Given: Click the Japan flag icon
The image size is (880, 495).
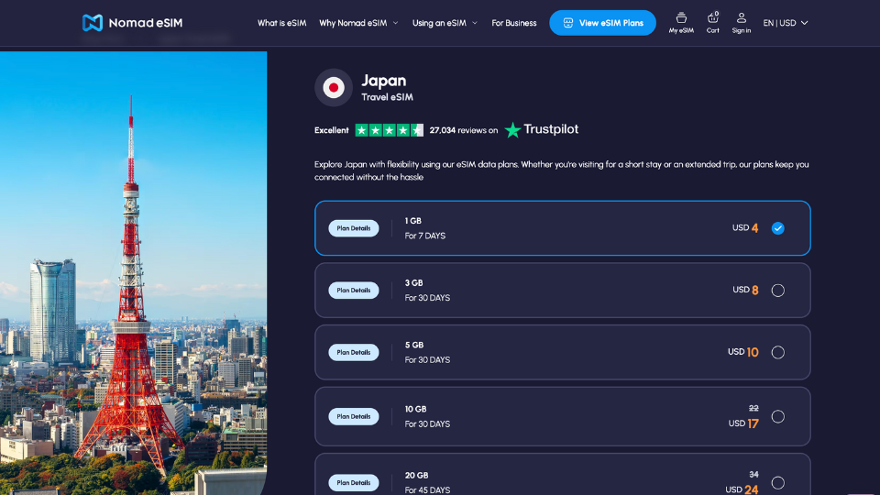Looking at the screenshot, I should (334, 87).
